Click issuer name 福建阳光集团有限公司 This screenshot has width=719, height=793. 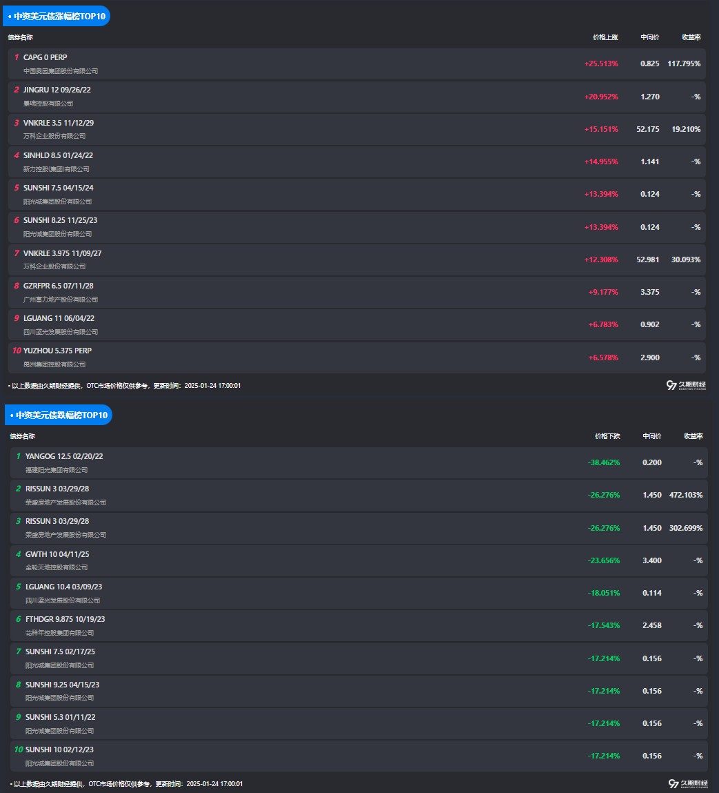click(57, 470)
